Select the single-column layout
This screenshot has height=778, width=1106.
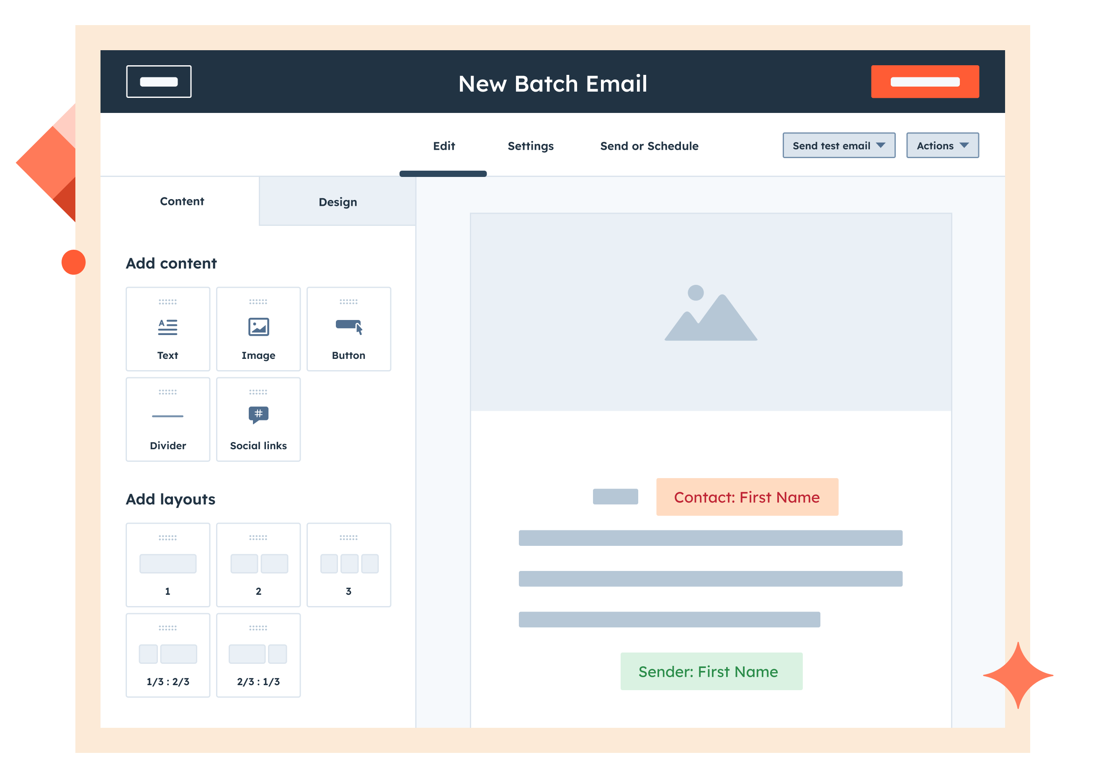tap(167, 564)
